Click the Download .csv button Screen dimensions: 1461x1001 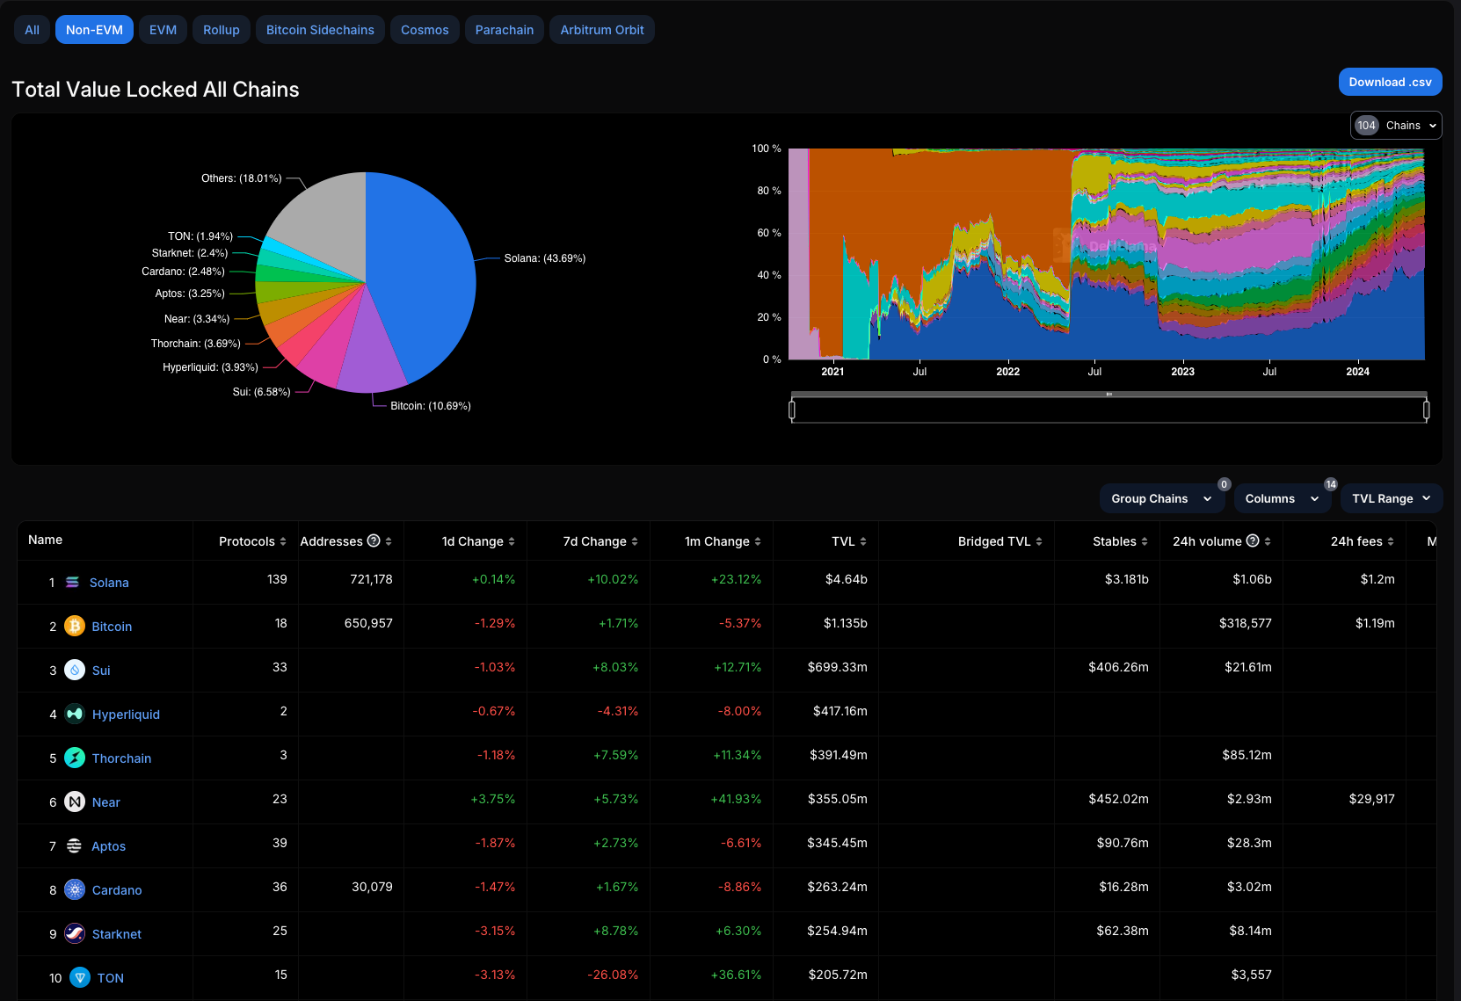tap(1390, 82)
